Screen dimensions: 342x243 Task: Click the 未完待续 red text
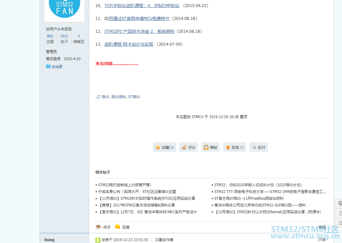click(x=117, y=64)
